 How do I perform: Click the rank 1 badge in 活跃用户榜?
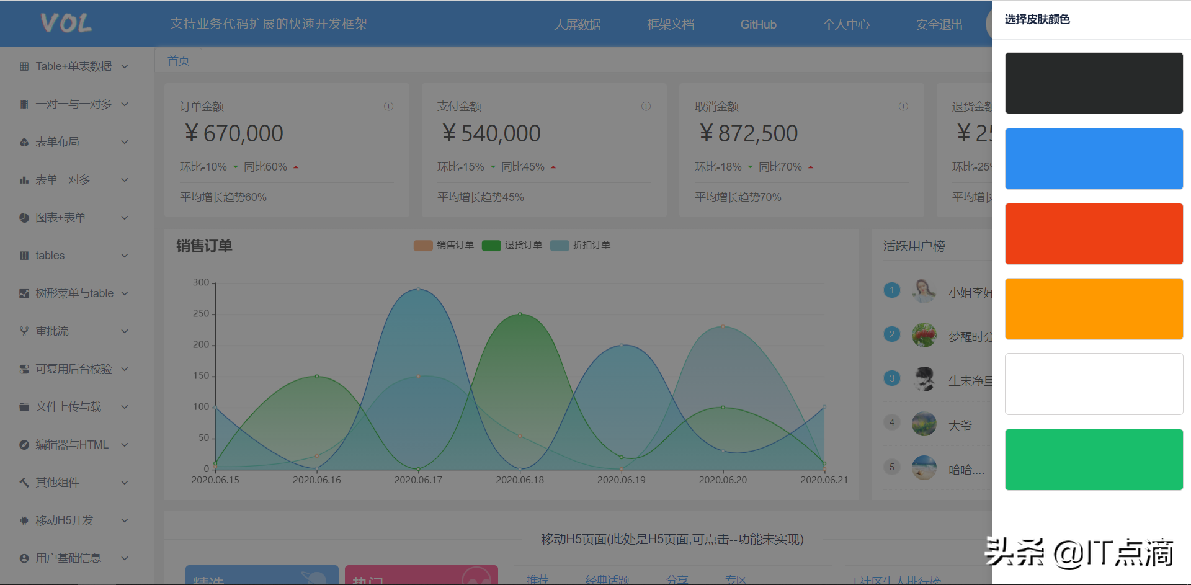click(892, 290)
